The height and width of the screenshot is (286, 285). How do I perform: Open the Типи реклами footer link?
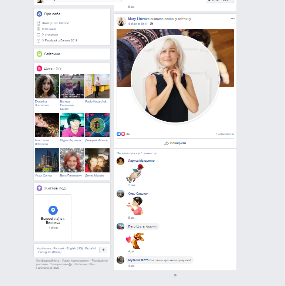click(59, 264)
